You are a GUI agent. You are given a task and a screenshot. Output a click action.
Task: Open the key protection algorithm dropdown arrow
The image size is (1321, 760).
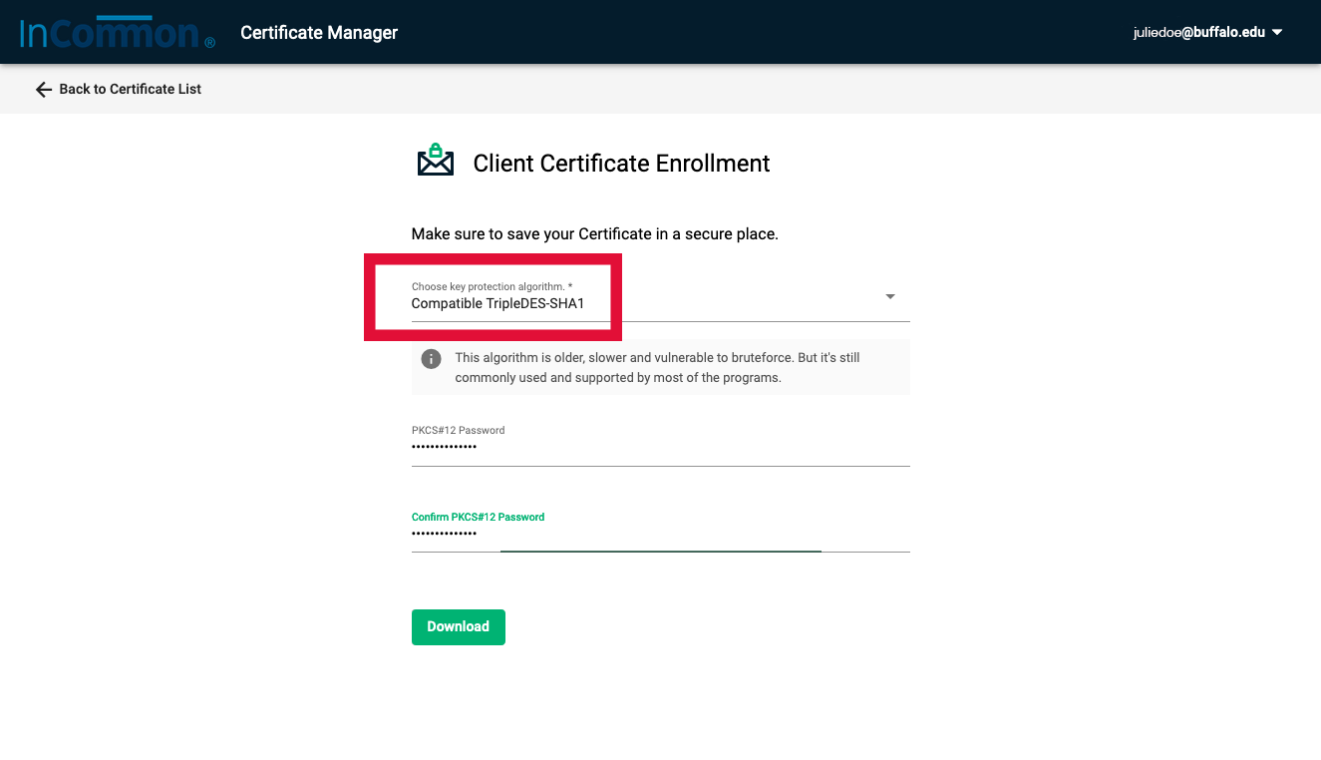[x=890, y=297]
